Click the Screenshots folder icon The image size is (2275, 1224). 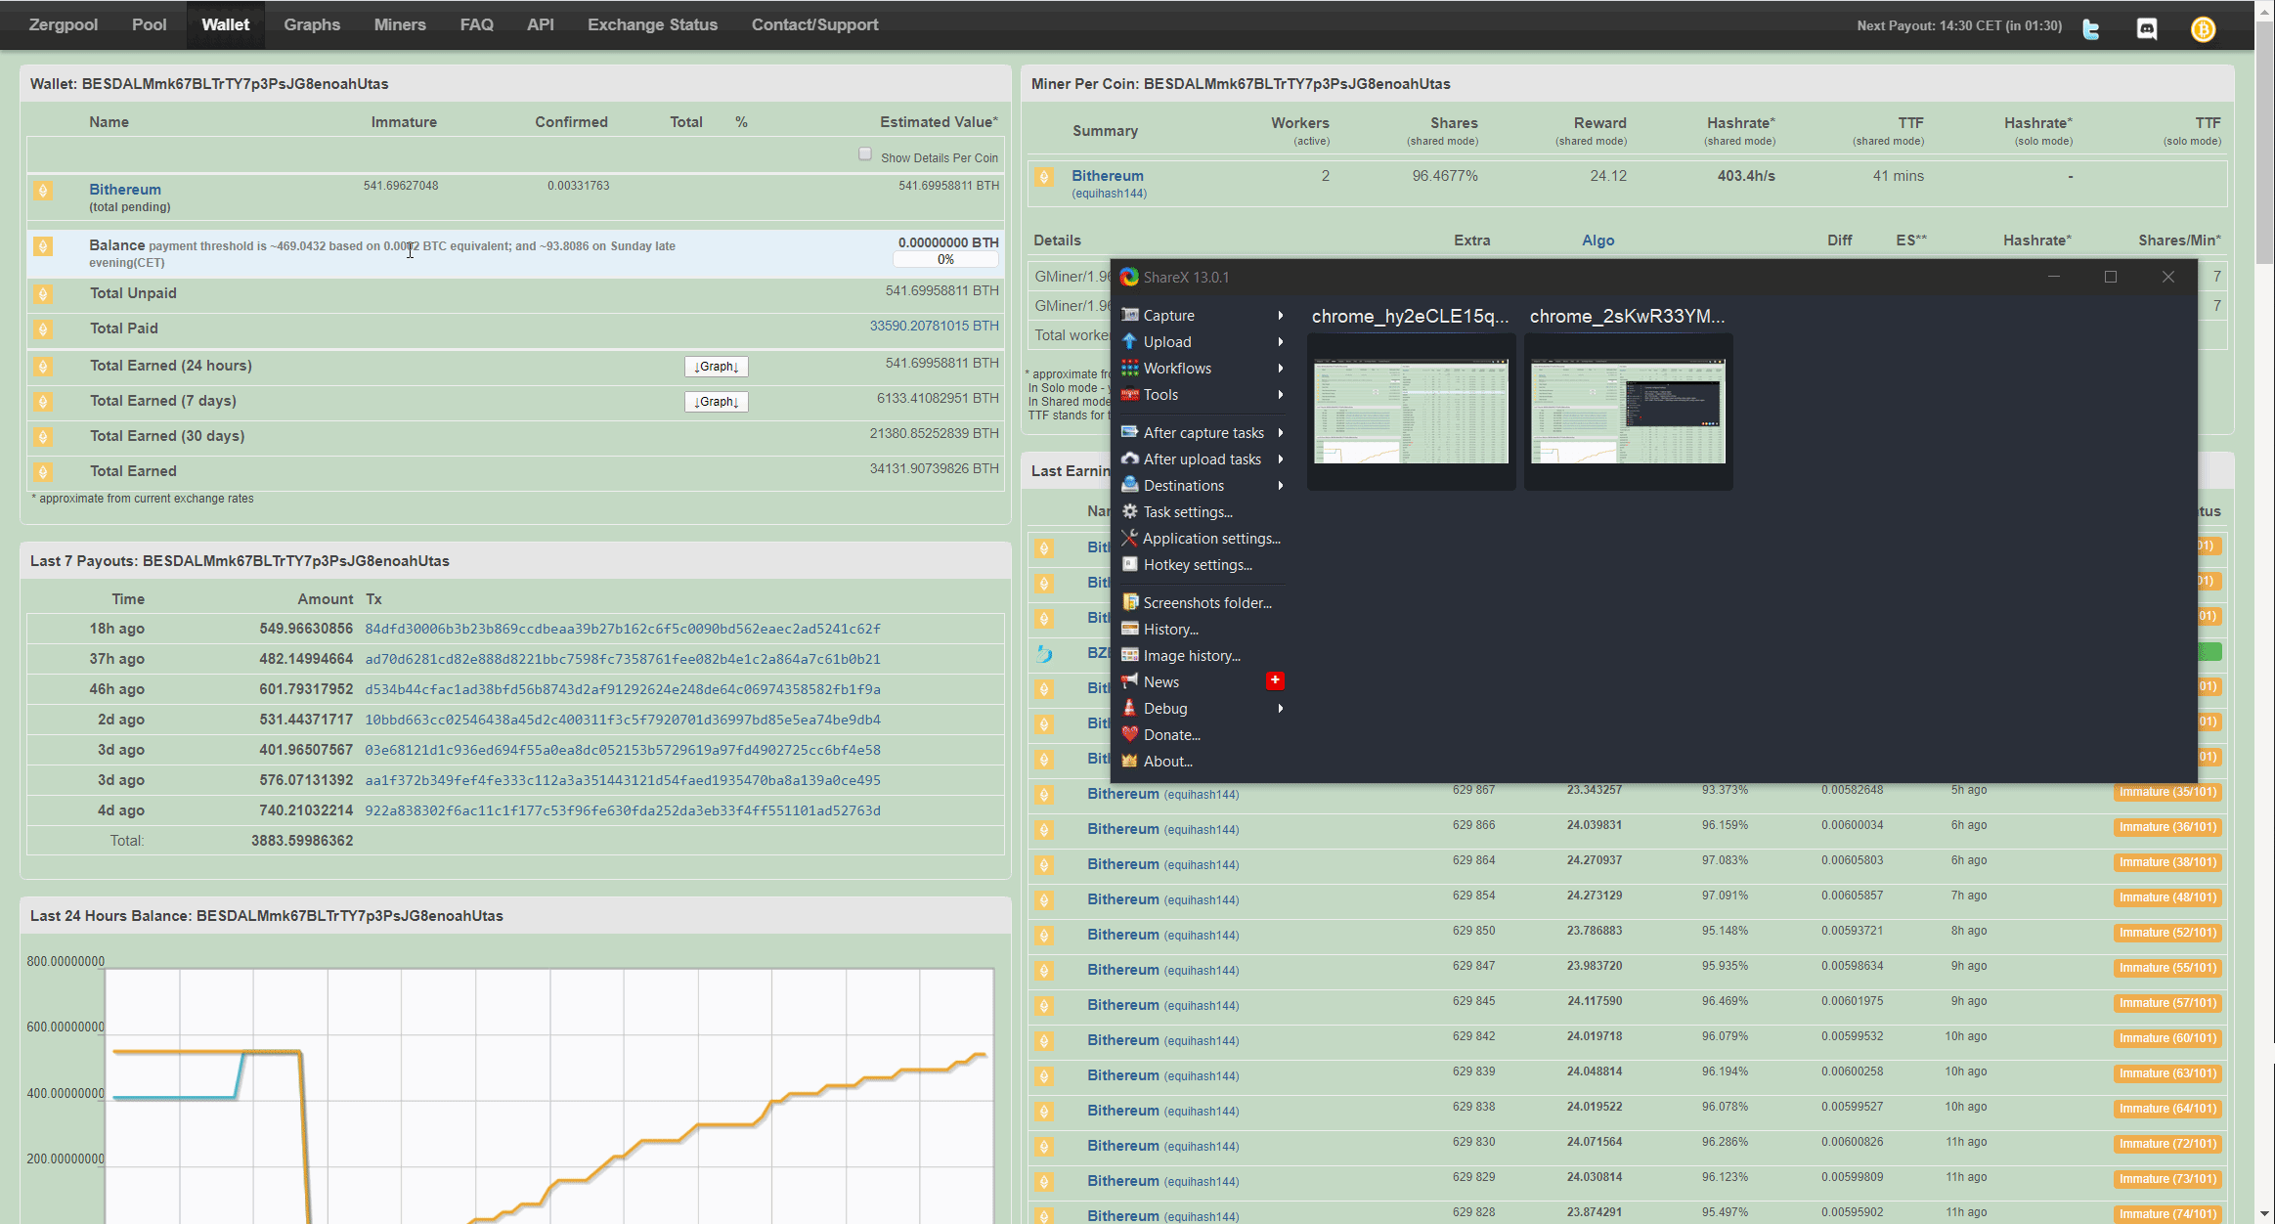point(1130,602)
